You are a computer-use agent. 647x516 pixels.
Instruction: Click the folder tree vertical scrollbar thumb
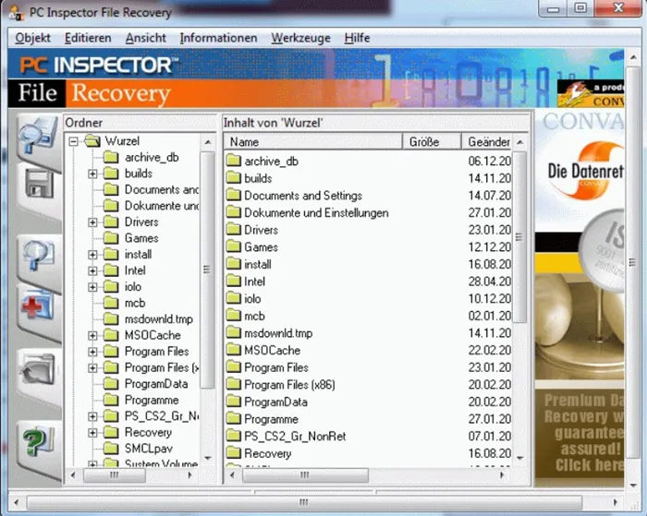207,270
